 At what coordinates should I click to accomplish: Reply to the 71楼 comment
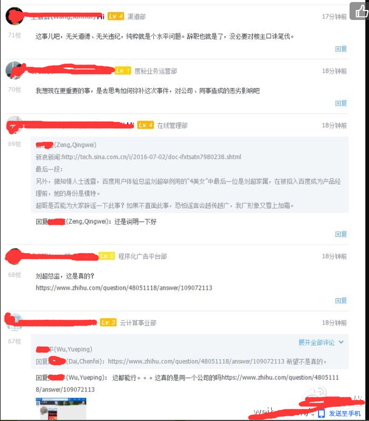pos(341,49)
